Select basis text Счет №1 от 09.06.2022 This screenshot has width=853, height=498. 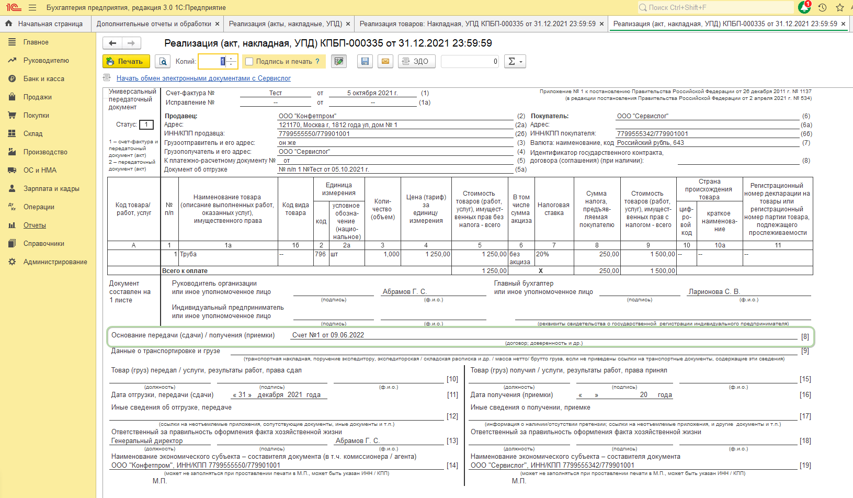click(x=328, y=335)
